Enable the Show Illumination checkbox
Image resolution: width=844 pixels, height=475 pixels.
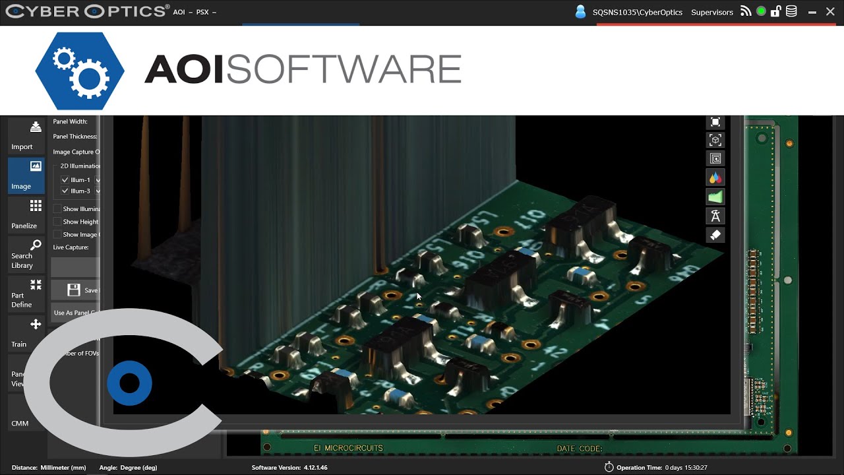(x=57, y=209)
